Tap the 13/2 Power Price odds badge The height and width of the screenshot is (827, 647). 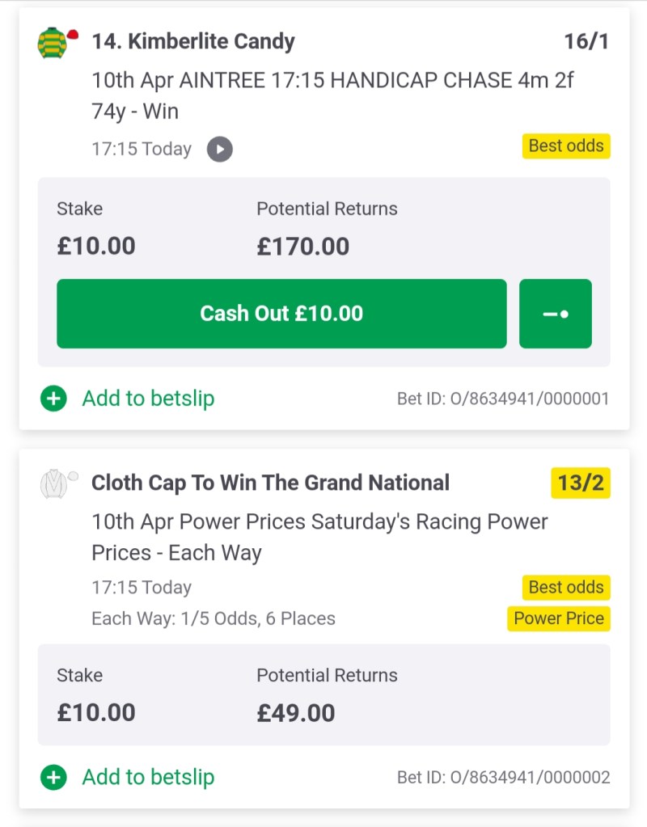[x=581, y=483]
